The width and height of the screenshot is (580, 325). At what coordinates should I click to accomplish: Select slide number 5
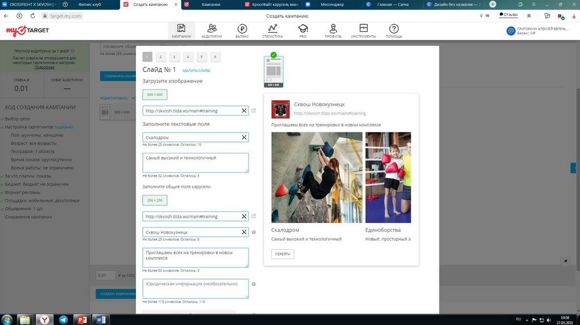202,57
